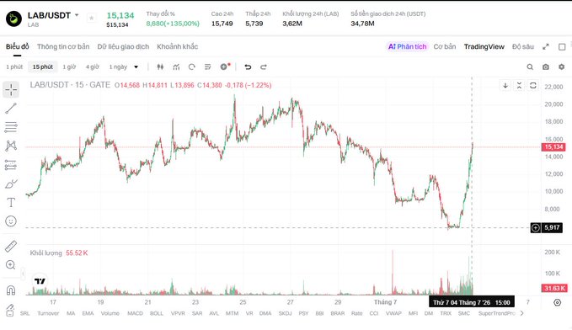Switch to Độ sâu depth view

[x=523, y=46]
